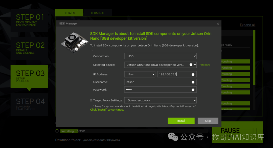273x148 pixels.
Task: Focus the IP address field 192.168.55.1
Action: pos(177,74)
